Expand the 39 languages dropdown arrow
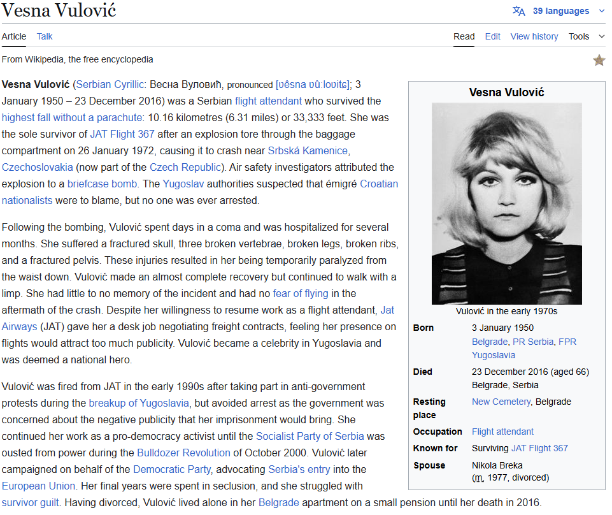 coord(601,11)
